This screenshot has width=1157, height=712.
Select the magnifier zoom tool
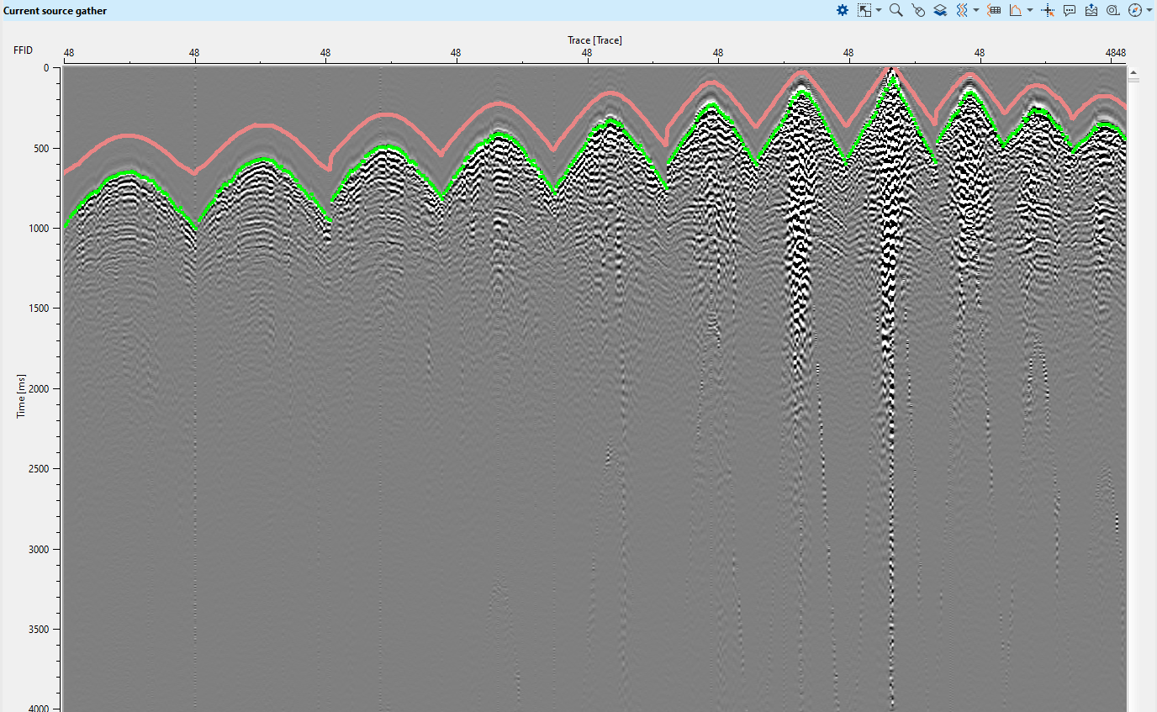click(x=896, y=11)
